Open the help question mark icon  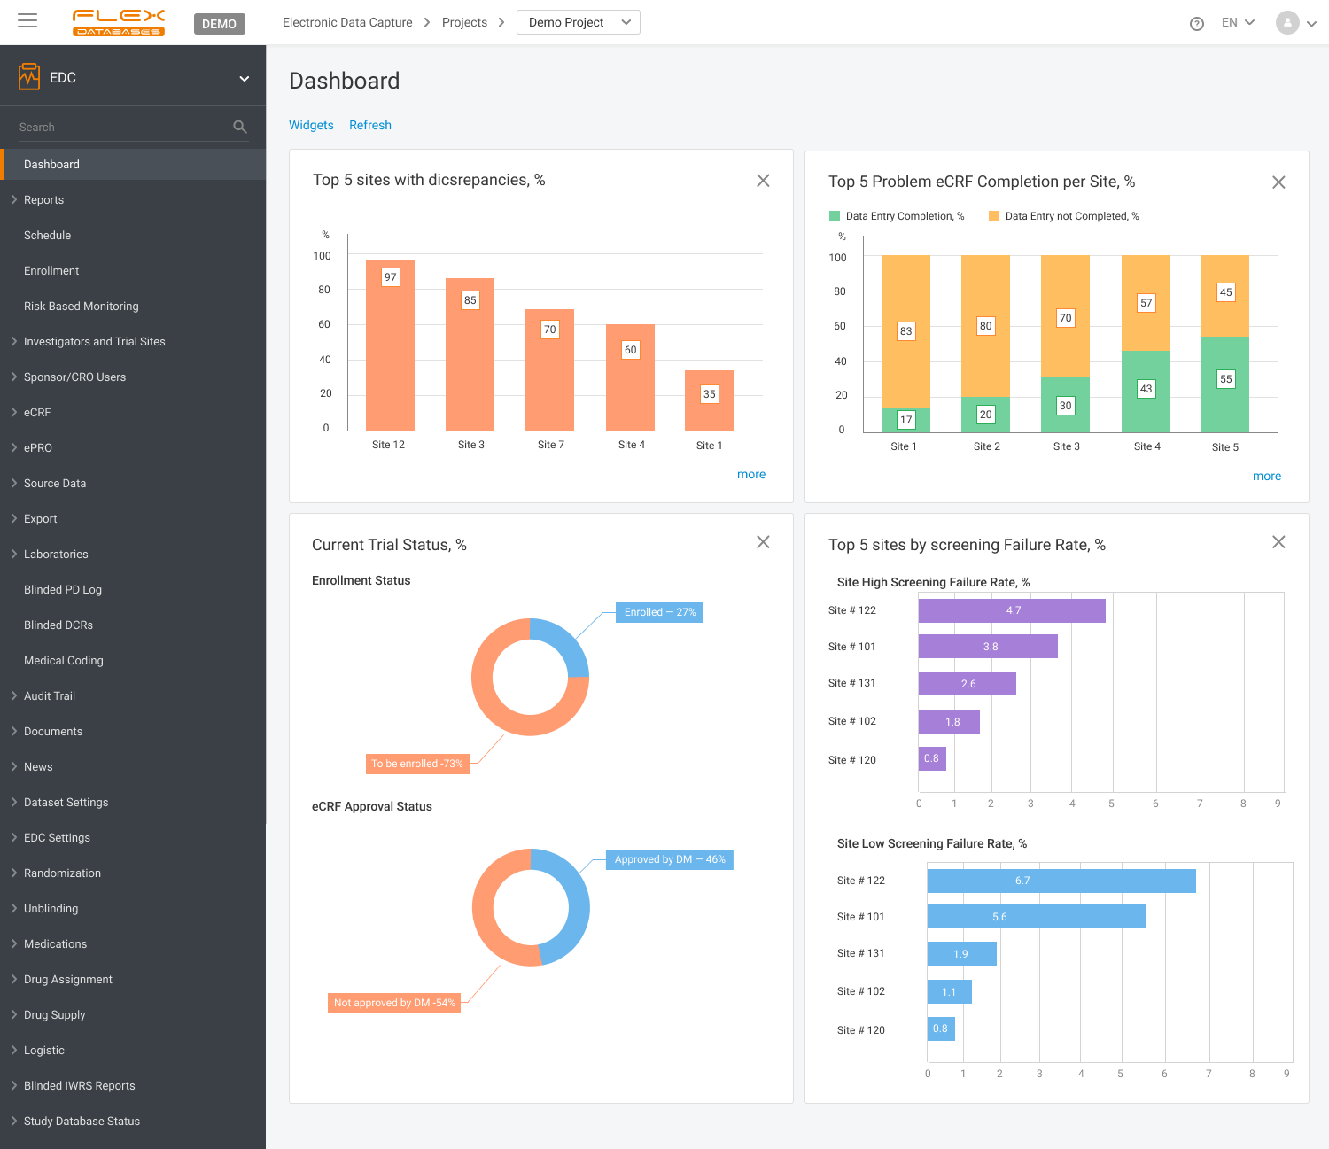pyautogui.click(x=1197, y=24)
